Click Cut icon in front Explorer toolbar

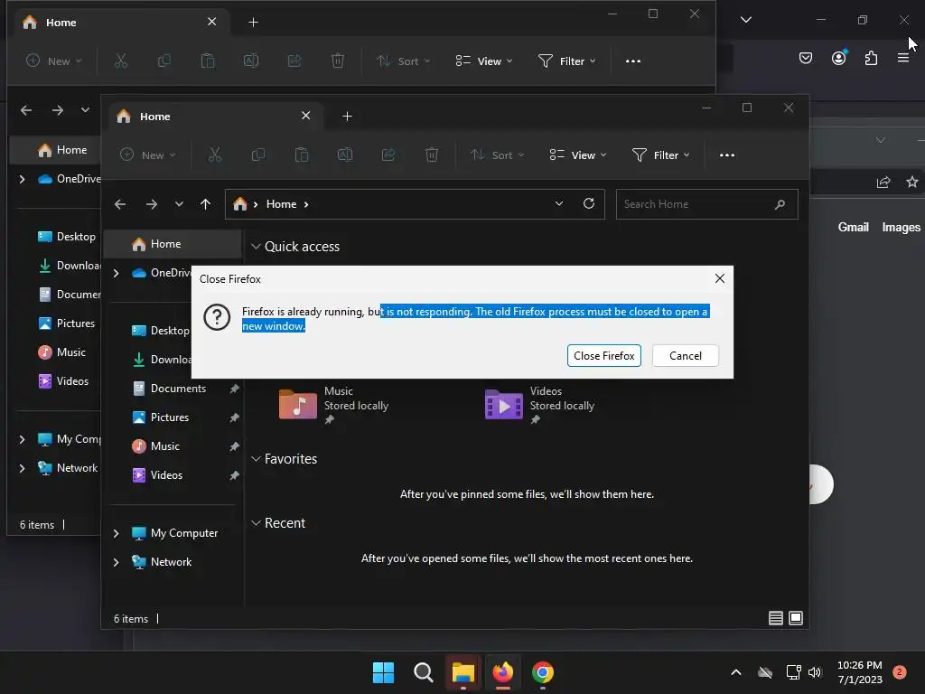pos(215,155)
